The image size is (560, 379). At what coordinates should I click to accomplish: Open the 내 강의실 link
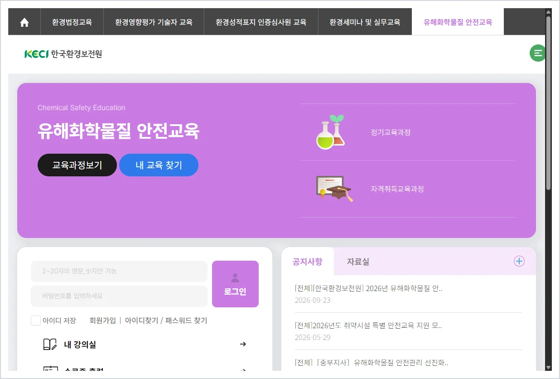coord(80,345)
